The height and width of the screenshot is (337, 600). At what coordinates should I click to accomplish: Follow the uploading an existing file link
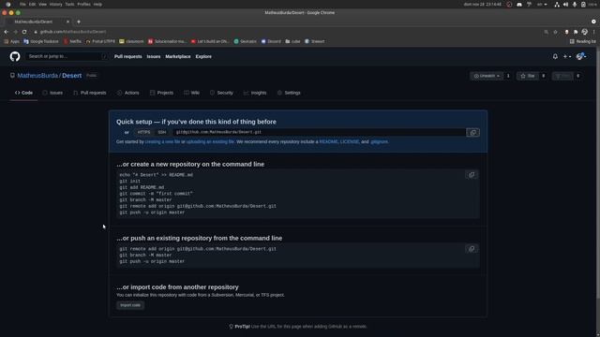[x=210, y=141]
